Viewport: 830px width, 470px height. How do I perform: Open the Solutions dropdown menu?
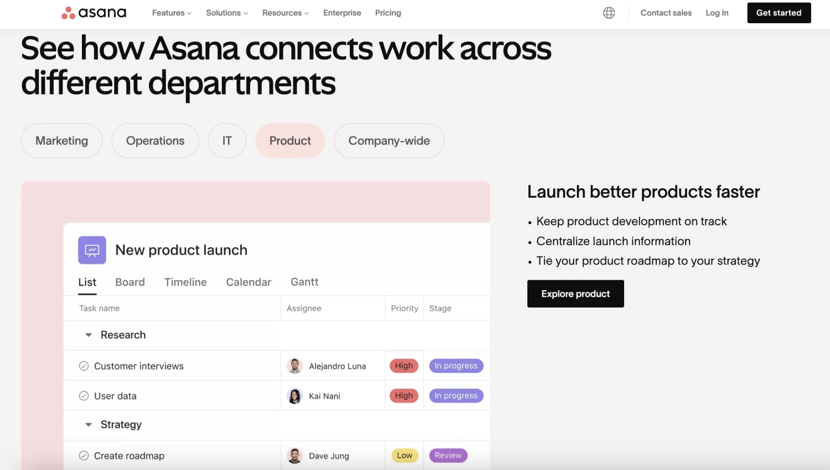[x=227, y=13]
